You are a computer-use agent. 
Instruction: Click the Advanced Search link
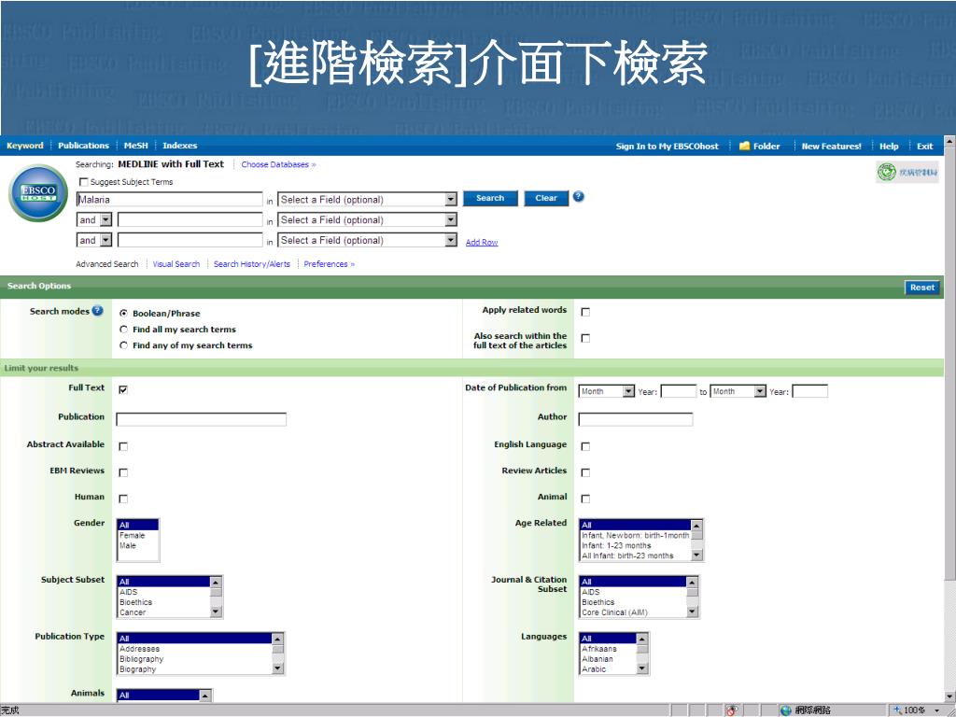point(107,264)
